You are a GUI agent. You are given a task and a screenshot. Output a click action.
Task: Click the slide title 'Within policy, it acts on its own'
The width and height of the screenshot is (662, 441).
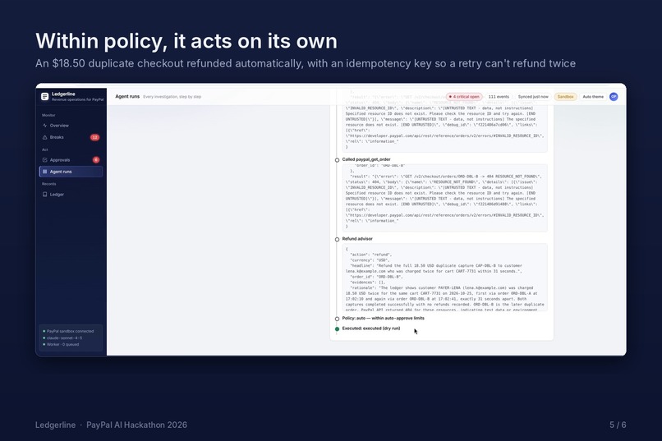click(186, 41)
